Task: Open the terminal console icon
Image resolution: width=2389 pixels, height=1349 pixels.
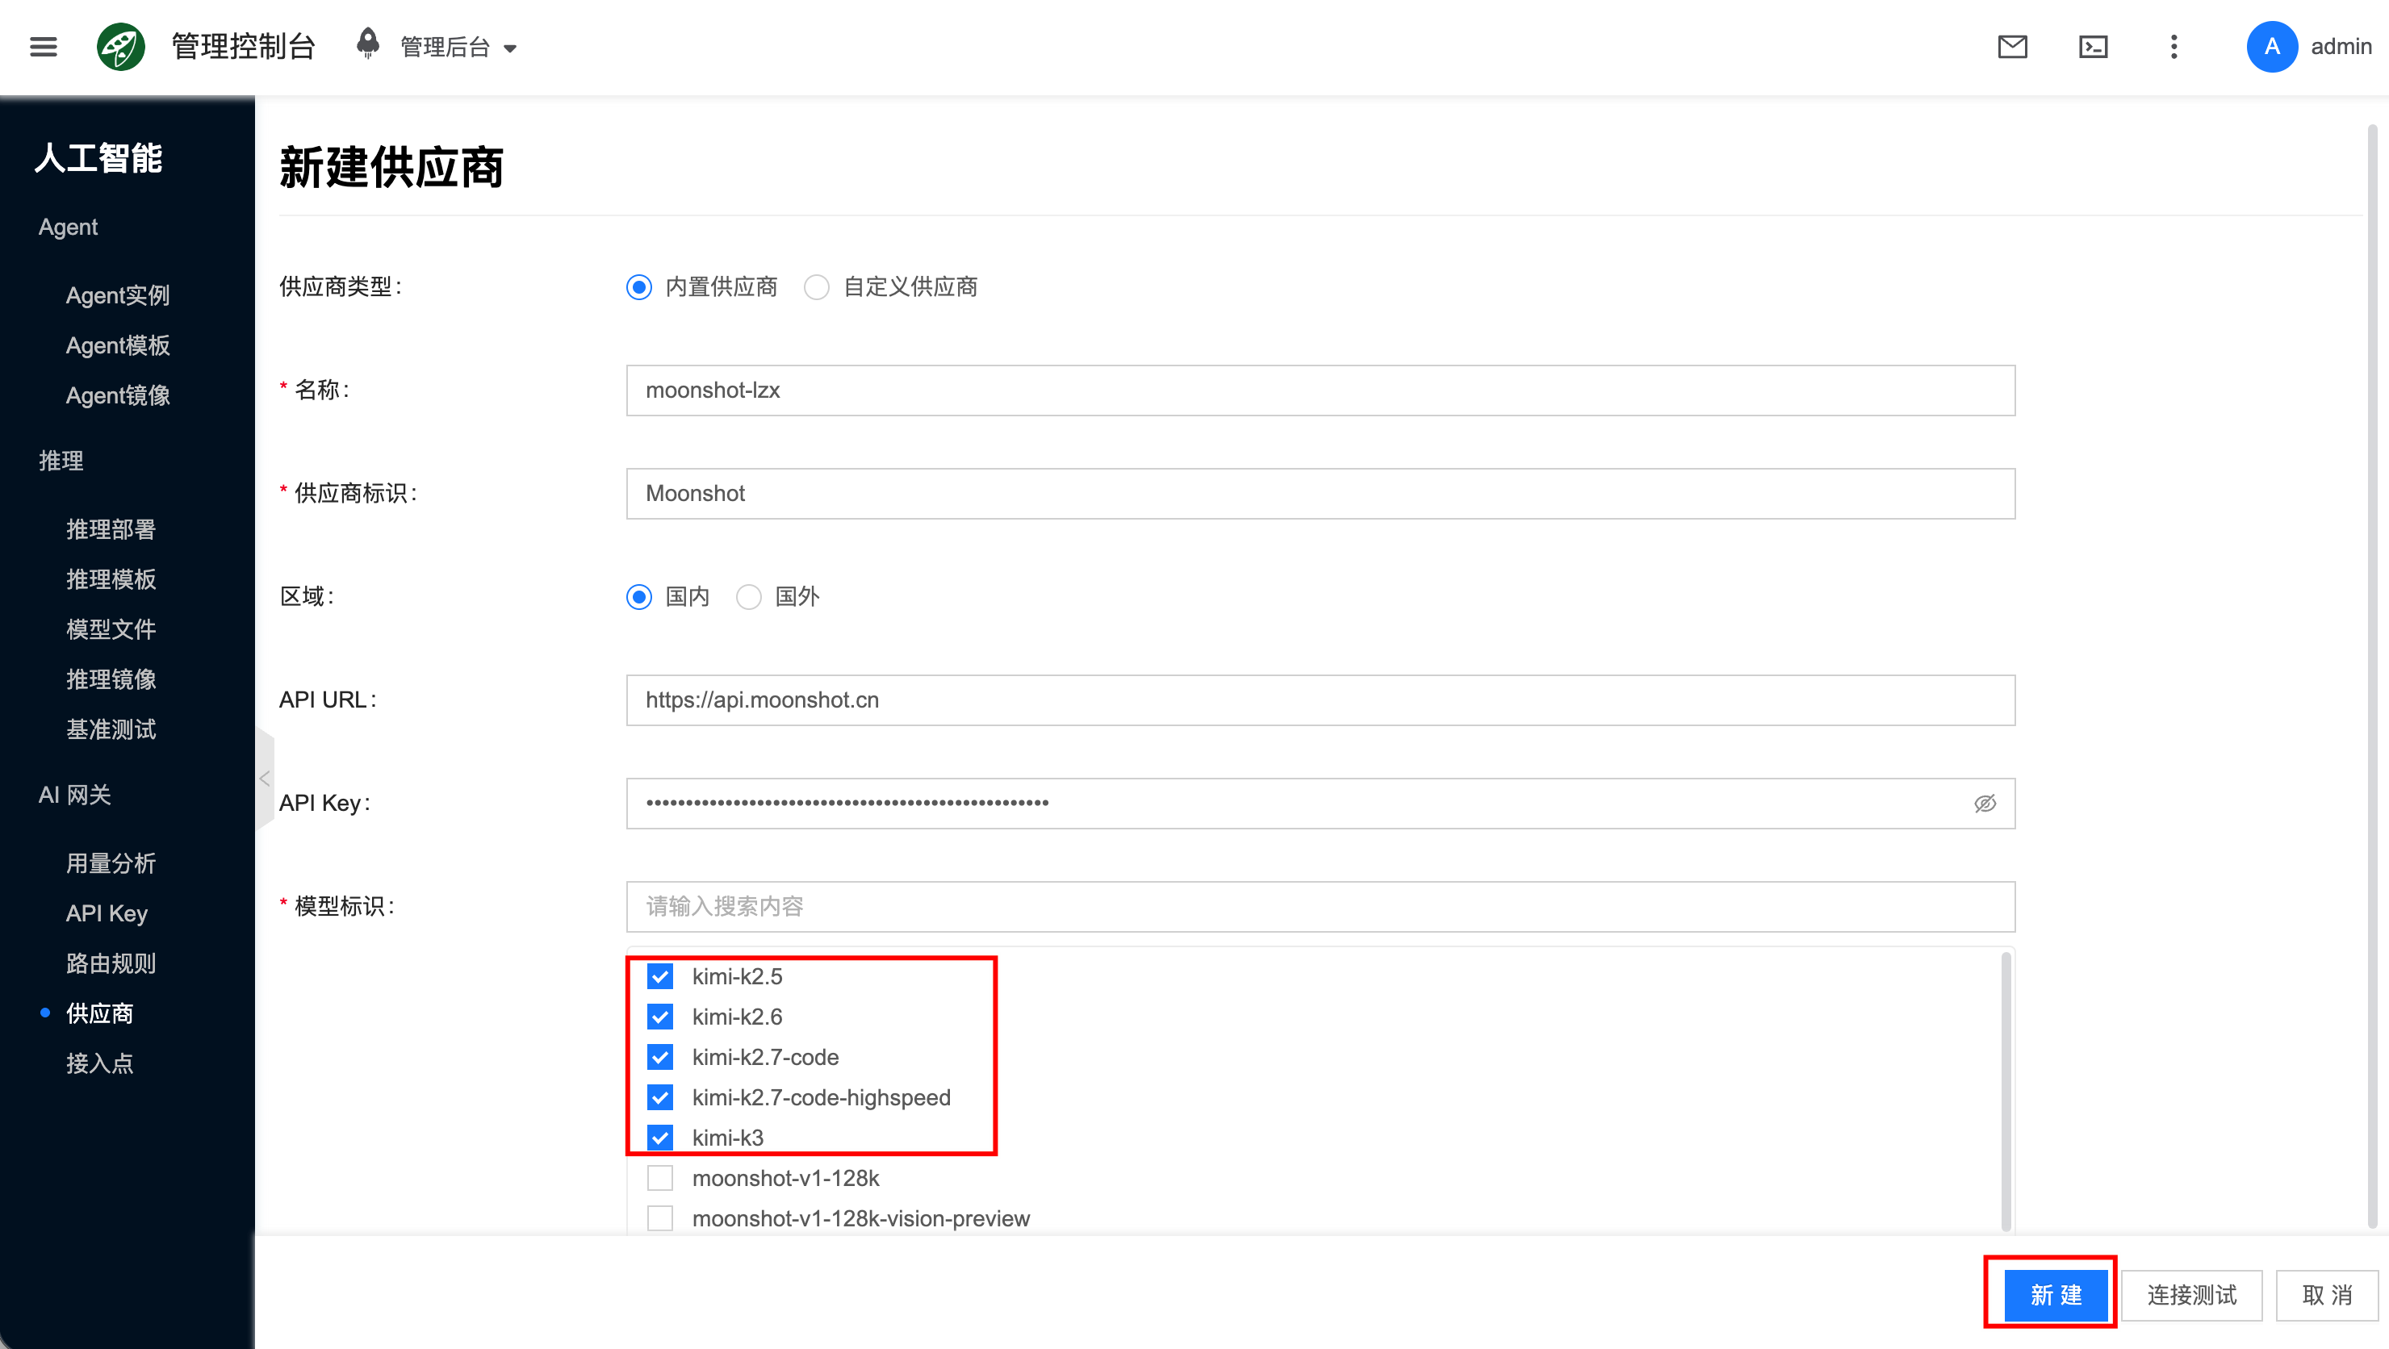Action: 2093,48
